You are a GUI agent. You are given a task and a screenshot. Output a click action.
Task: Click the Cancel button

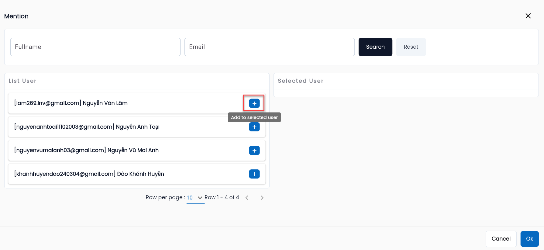(x=501, y=239)
